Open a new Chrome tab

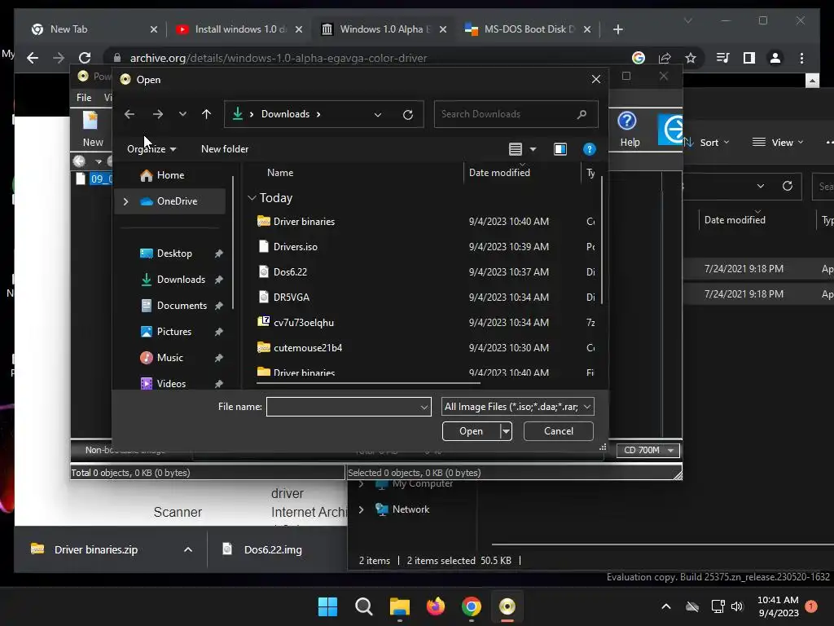617,29
